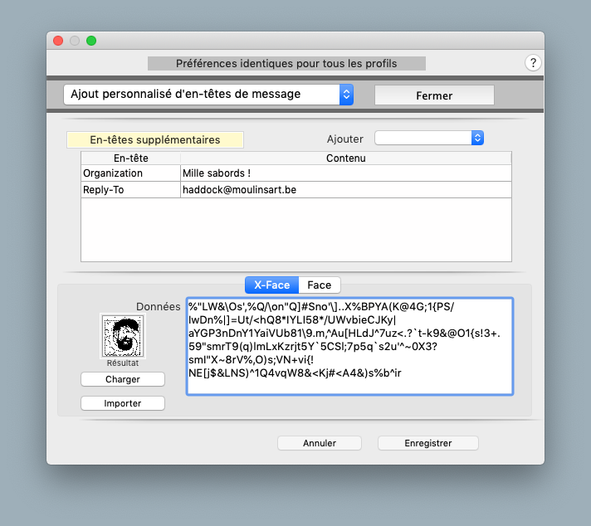Select the Reply-To header cell

pos(130,190)
